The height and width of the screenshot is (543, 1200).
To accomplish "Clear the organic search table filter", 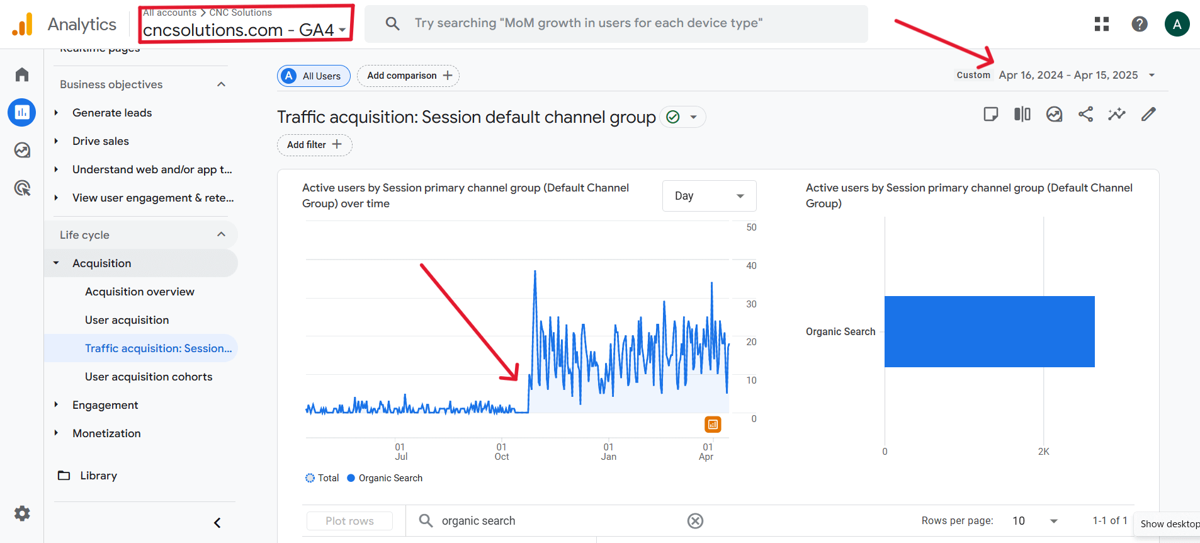I will pos(695,521).
